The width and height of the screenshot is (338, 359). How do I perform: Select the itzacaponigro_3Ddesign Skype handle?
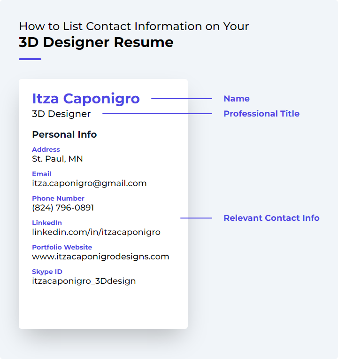tap(84, 281)
